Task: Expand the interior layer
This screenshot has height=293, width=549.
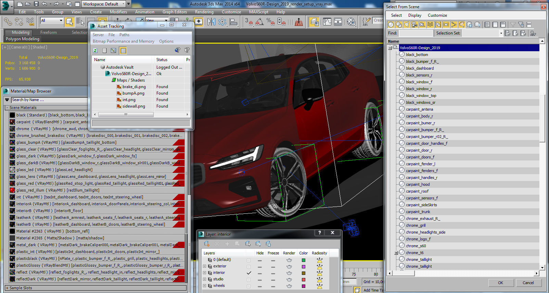Action: click(x=205, y=273)
